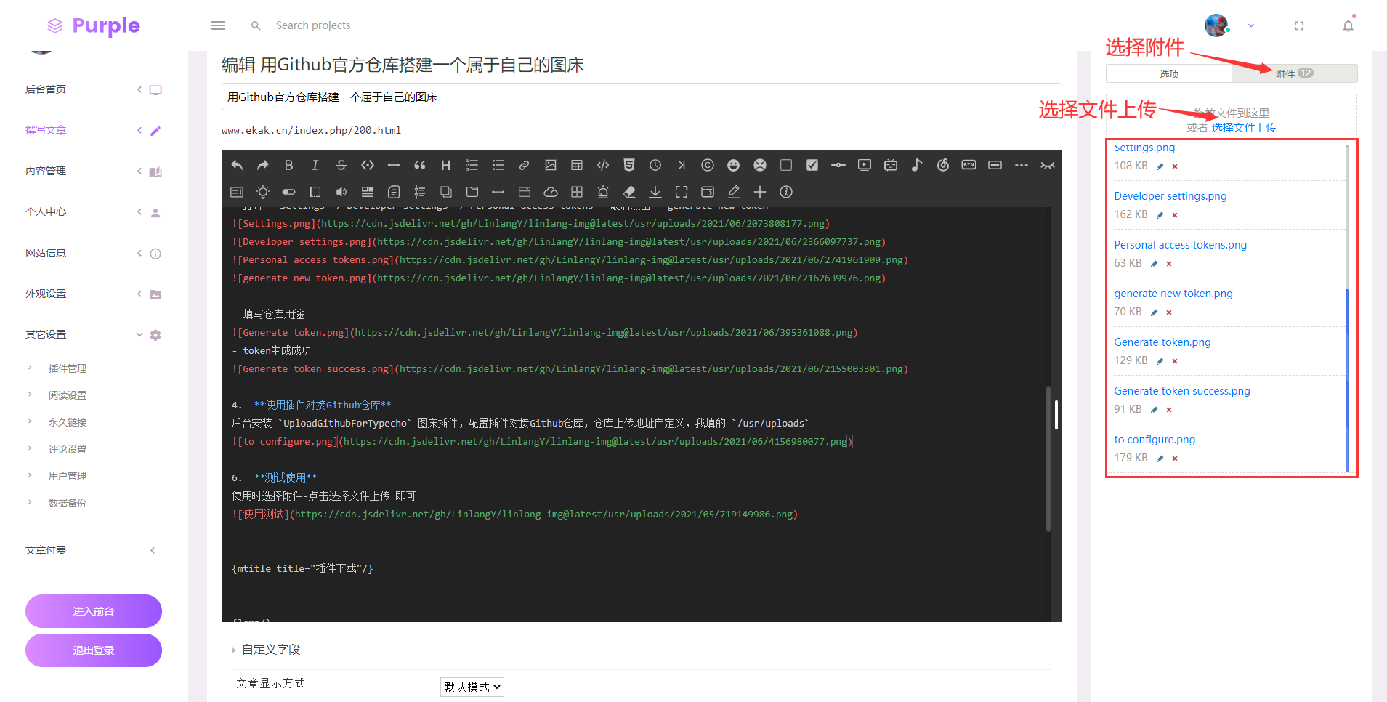
Task: Click the 退出登录 button
Action: coord(94,650)
